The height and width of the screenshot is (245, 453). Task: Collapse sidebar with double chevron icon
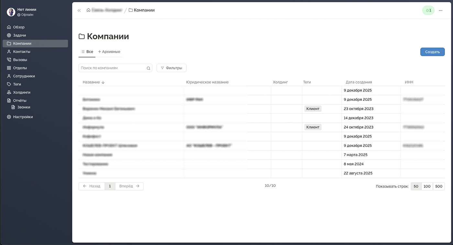[x=79, y=10]
